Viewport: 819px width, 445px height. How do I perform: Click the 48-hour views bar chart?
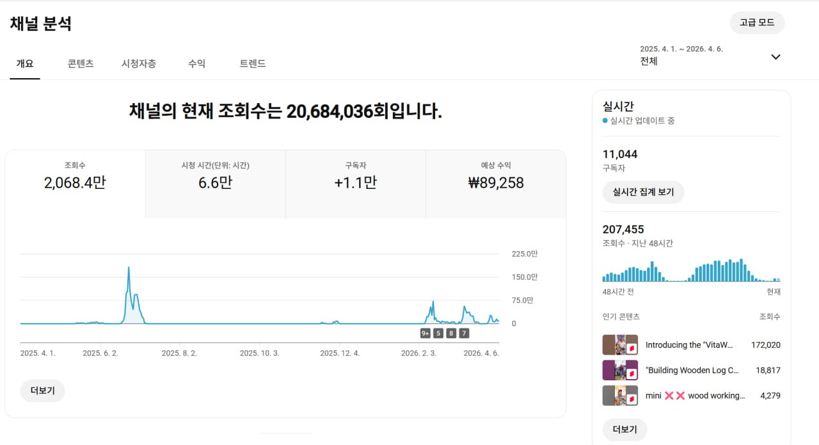pyautogui.click(x=691, y=271)
